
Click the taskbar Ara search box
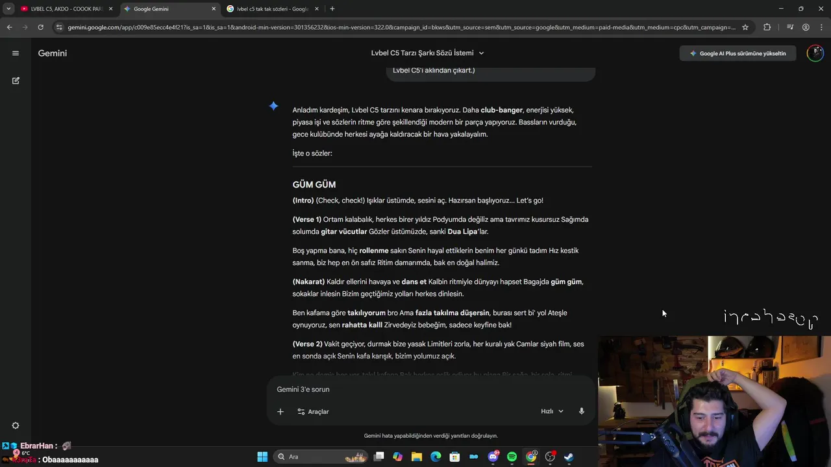321,457
